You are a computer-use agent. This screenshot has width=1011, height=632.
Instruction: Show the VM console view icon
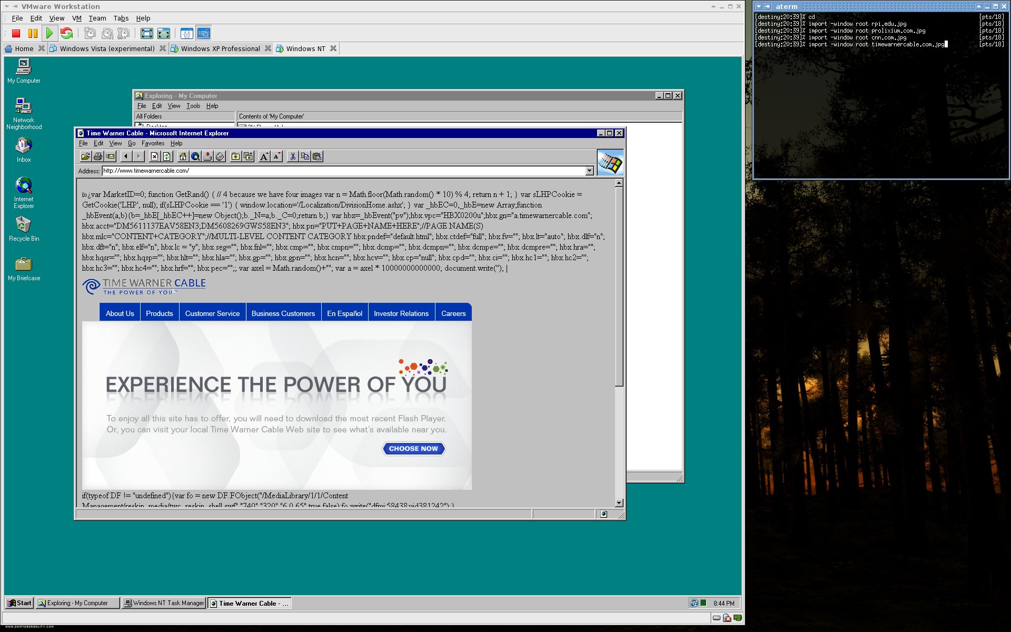(x=204, y=34)
